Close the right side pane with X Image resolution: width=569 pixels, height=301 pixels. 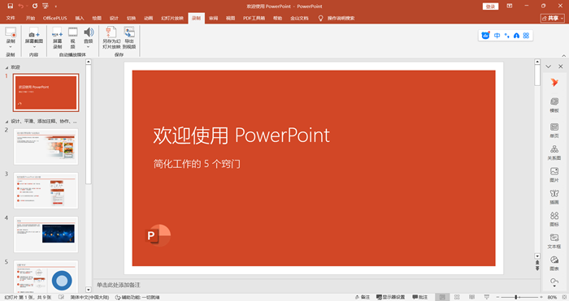(561, 67)
